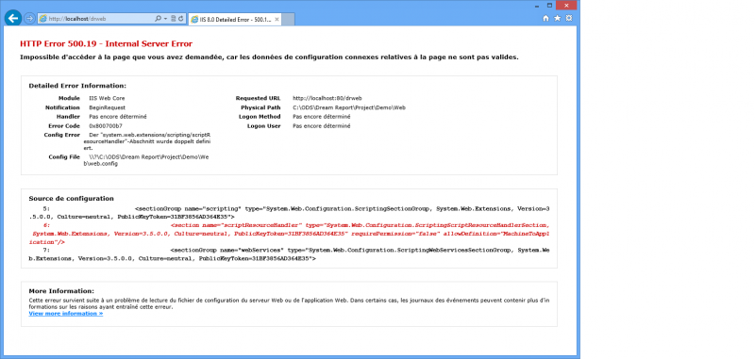
Task: Open the address bar dropdown arrow
Action: click(x=165, y=19)
